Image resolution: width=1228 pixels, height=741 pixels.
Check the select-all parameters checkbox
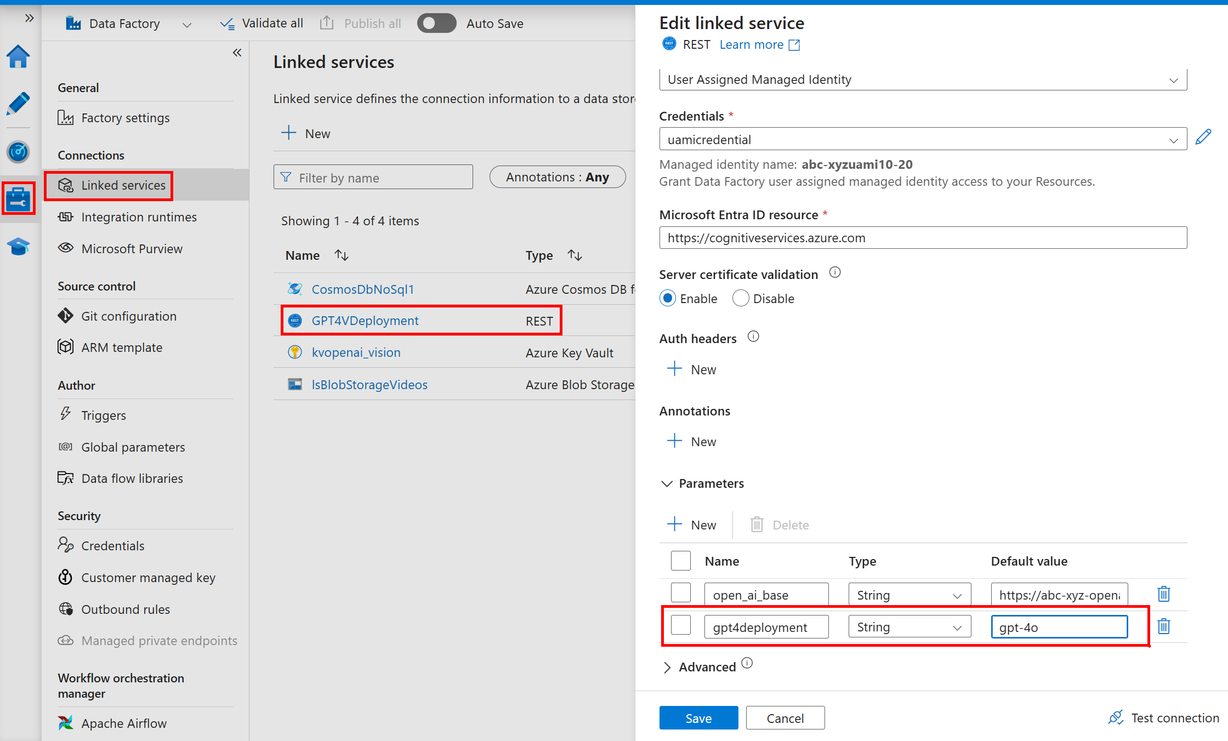coord(680,561)
